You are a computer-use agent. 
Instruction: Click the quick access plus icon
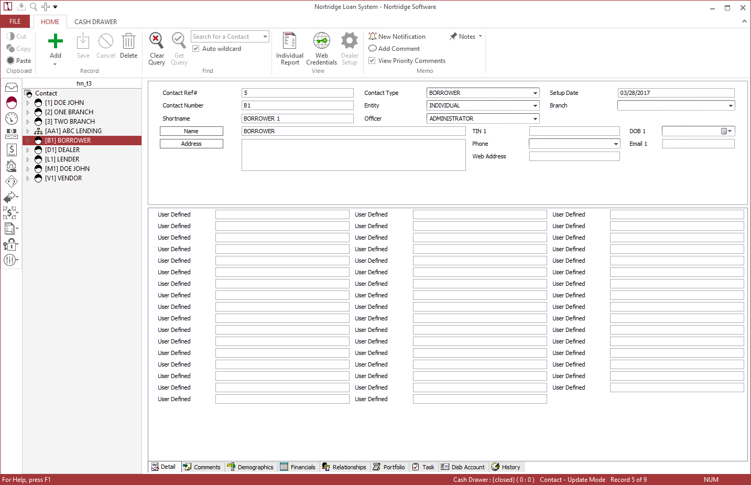point(46,7)
